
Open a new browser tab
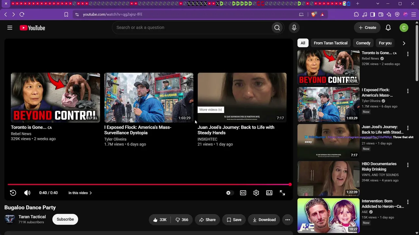click(357, 4)
